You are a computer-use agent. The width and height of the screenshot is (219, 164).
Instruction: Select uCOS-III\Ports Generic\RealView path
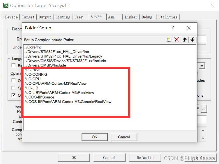point(68,102)
